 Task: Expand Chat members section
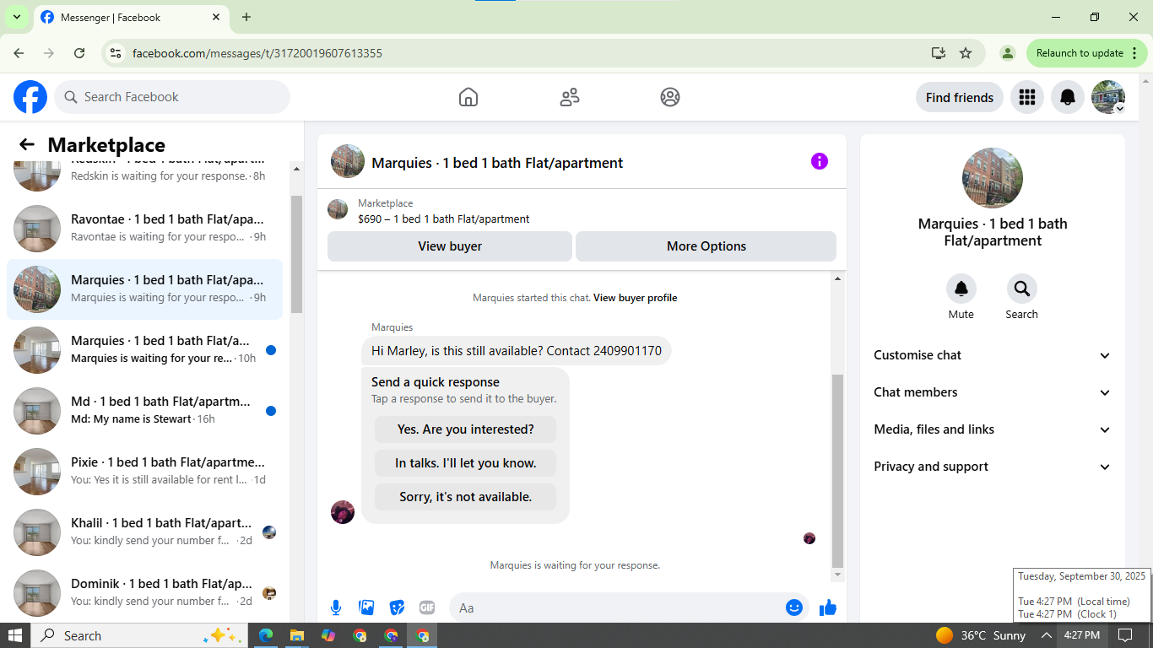(993, 392)
